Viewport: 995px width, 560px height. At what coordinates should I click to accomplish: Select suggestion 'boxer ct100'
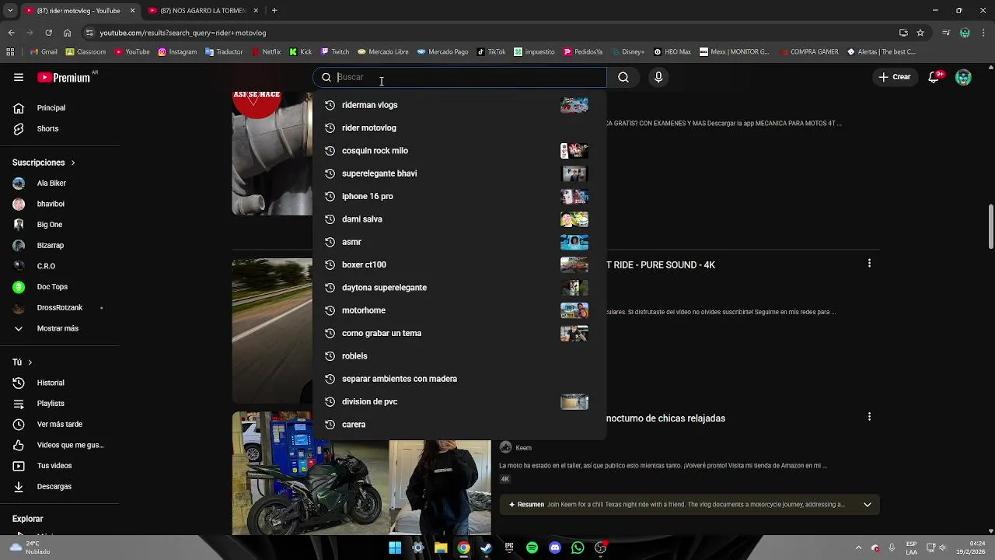459,264
